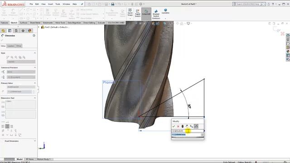
Task: Expand the Dual Dimension section
Action: (35, 141)
